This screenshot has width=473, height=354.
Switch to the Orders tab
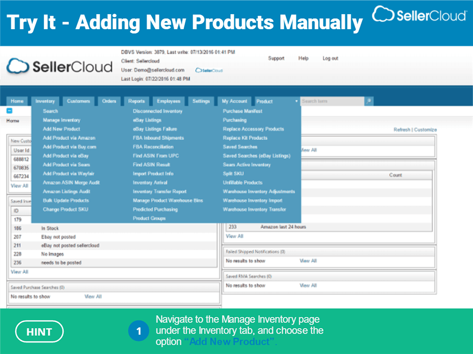click(x=109, y=101)
